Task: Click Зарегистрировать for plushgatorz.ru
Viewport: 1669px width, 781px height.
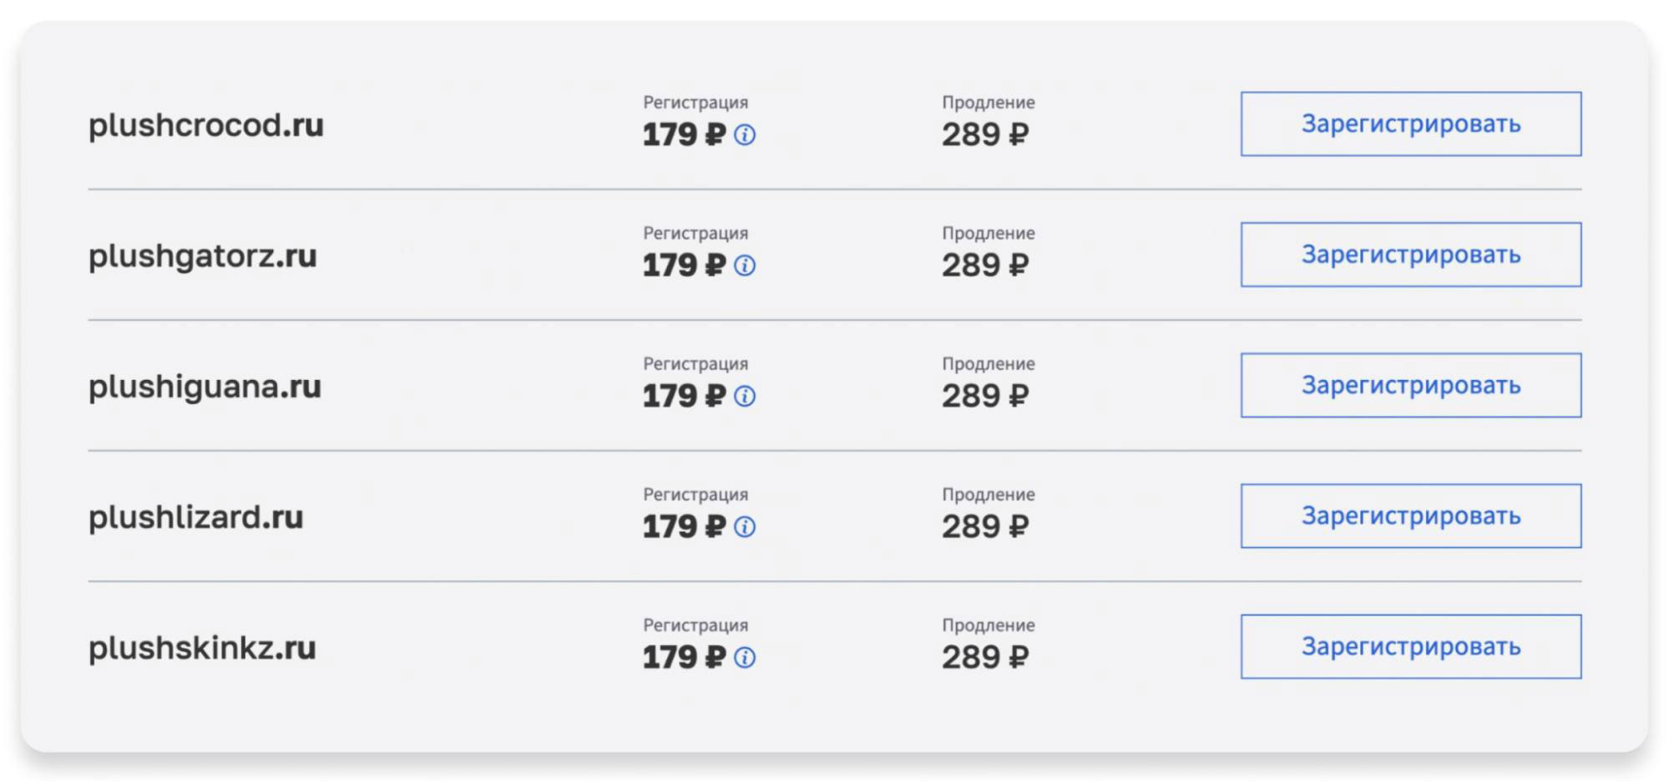Action: (x=1411, y=255)
